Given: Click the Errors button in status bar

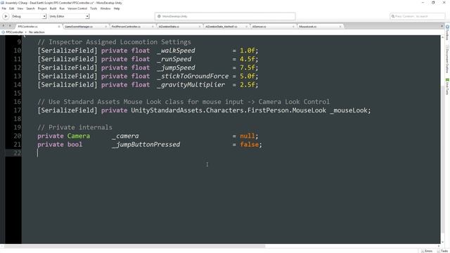Looking at the screenshot, I should point(427,251).
